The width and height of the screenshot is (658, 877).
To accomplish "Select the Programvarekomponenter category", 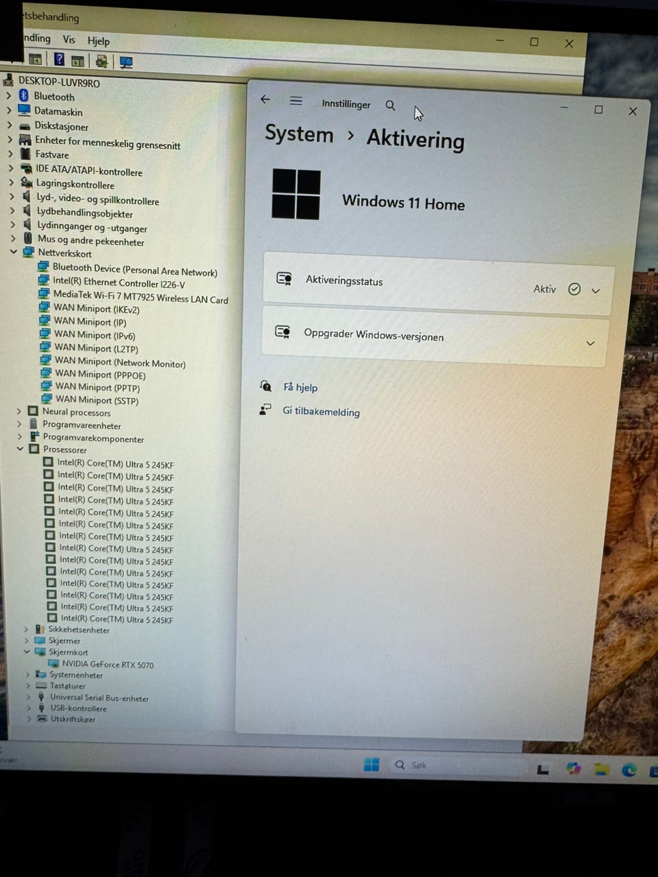I will tap(93, 438).
